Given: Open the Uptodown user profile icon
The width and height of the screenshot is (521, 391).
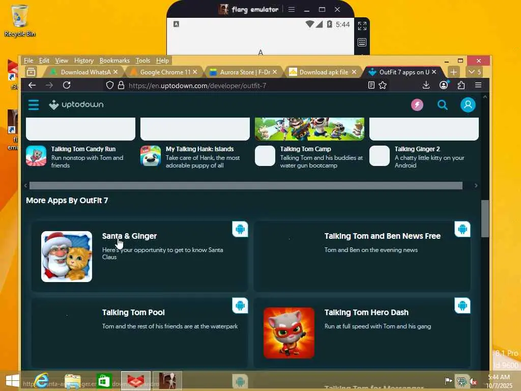Looking at the screenshot, I should 468,105.
